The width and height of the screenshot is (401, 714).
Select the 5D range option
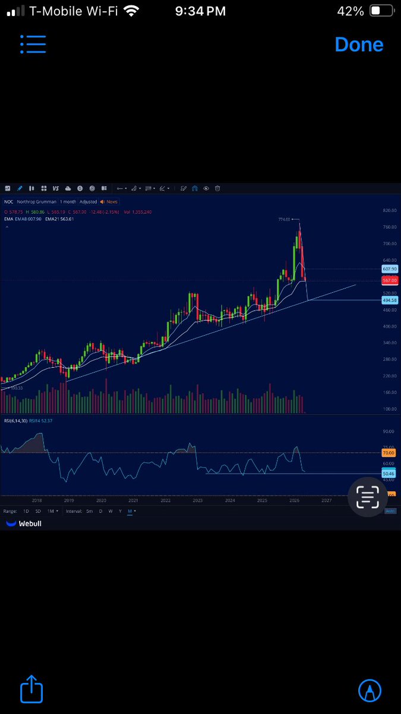coord(38,511)
